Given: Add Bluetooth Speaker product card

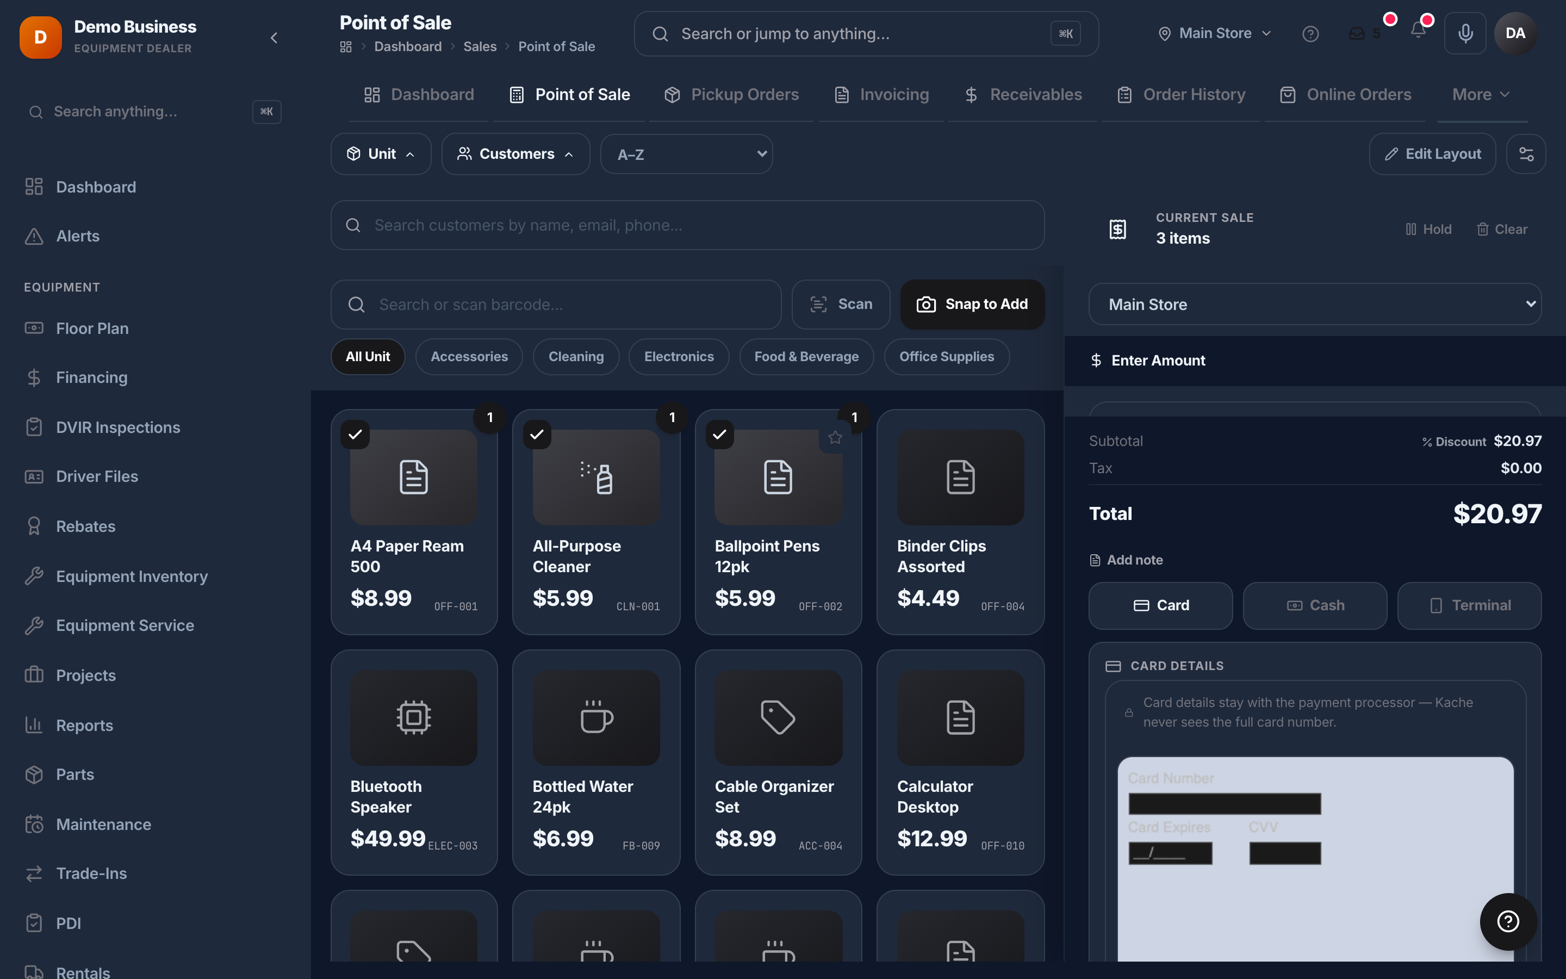Looking at the screenshot, I should coord(413,762).
